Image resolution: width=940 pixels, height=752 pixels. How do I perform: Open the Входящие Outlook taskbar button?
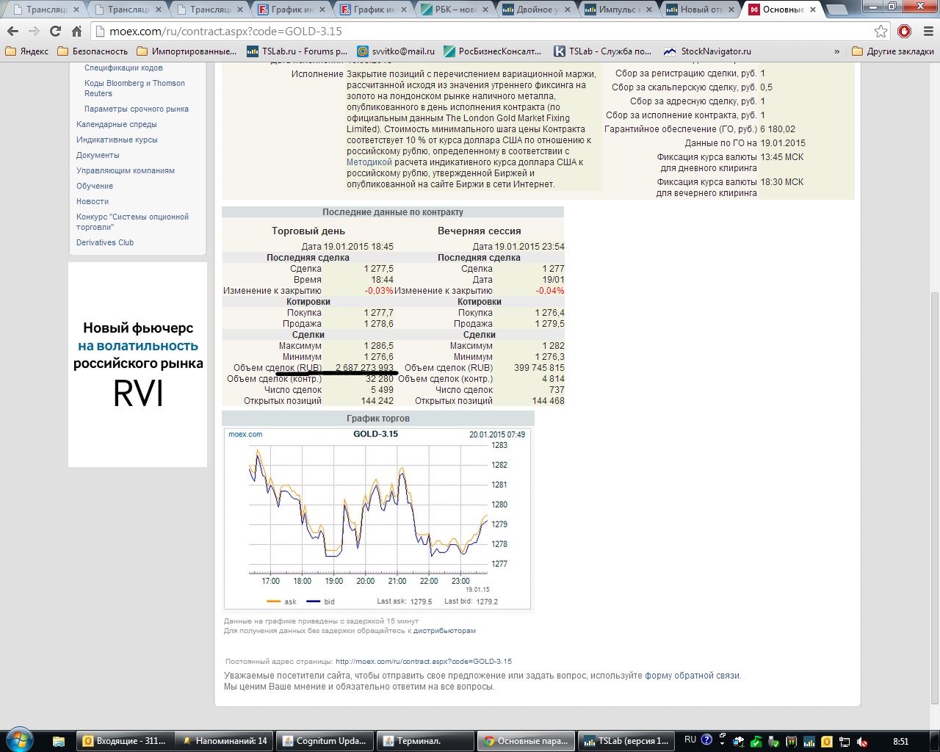126,741
